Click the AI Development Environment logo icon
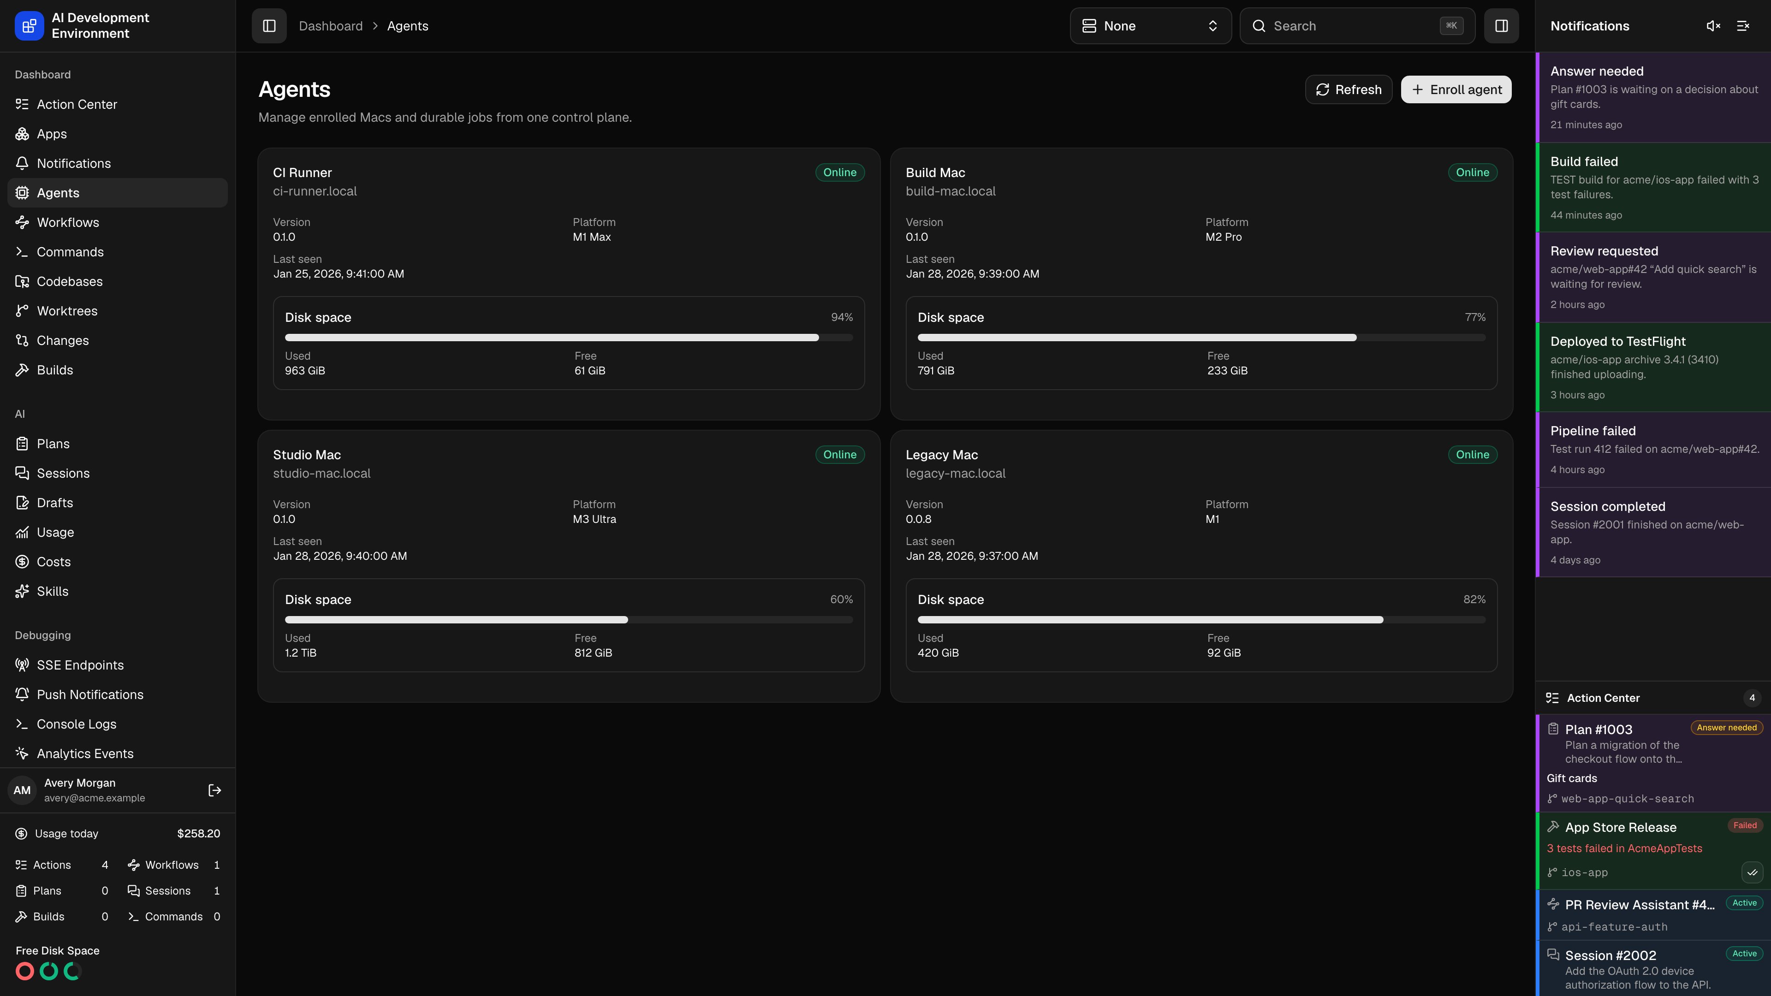The width and height of the screenshot is (1771, 996). click(x=29, y=25)
